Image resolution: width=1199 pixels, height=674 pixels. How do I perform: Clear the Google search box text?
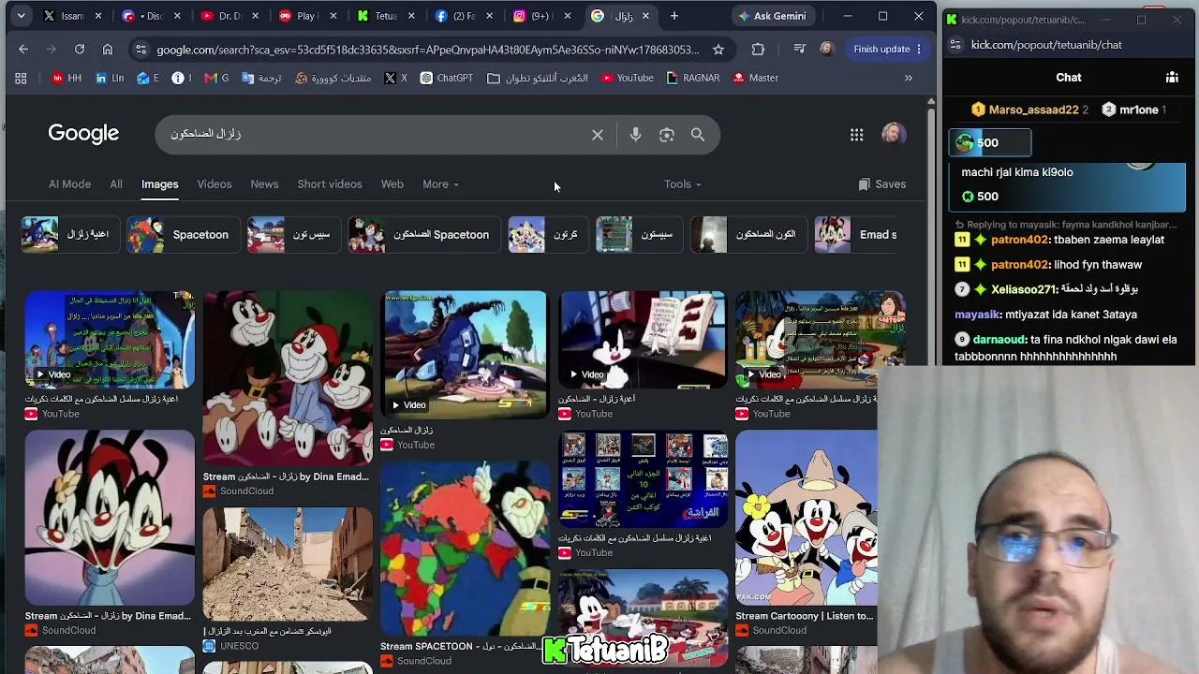tap(598, 135)
